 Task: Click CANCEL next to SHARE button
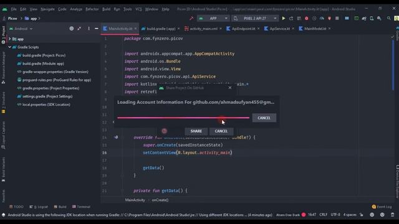(221, 131)
